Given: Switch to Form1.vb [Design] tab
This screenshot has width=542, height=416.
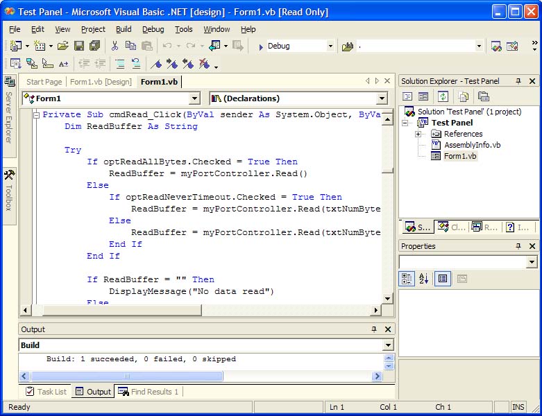Looking at the screenshot, I should point(101,82).
